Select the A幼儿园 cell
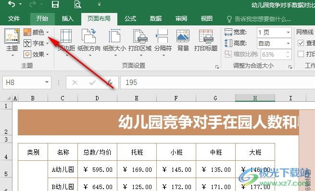This screenshot has height=191, width=315. 63,169
